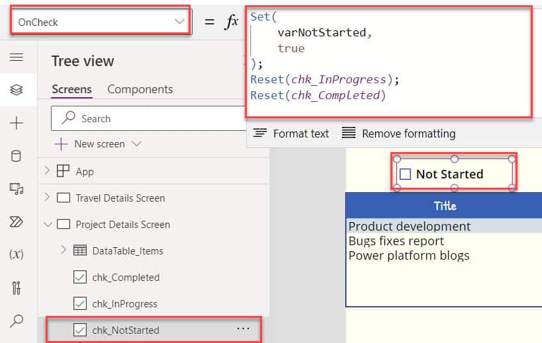Click the chk_Completed checkbox control icon
This screenshot has width=542, height=343.
80,277
